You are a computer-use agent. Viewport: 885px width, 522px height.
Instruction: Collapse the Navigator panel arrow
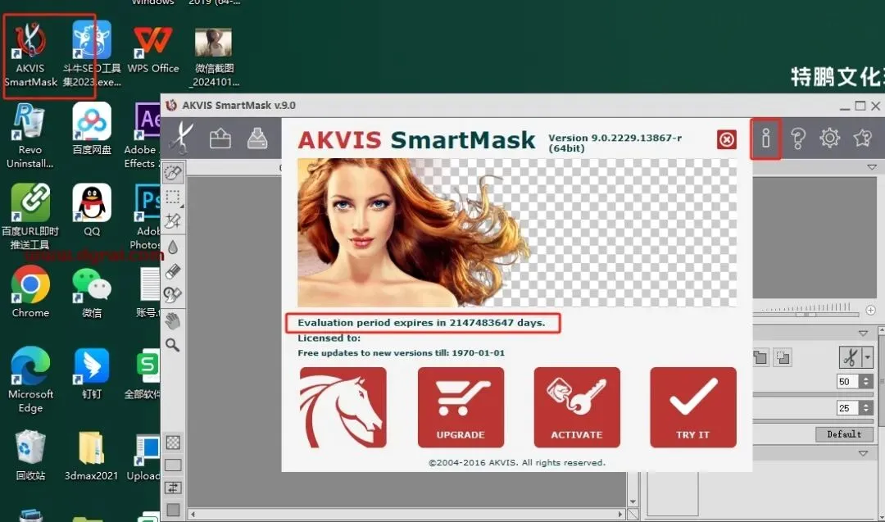click(x=872, y=168)
